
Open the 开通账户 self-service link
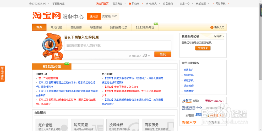pyautogui.click(x=189, y=70)
